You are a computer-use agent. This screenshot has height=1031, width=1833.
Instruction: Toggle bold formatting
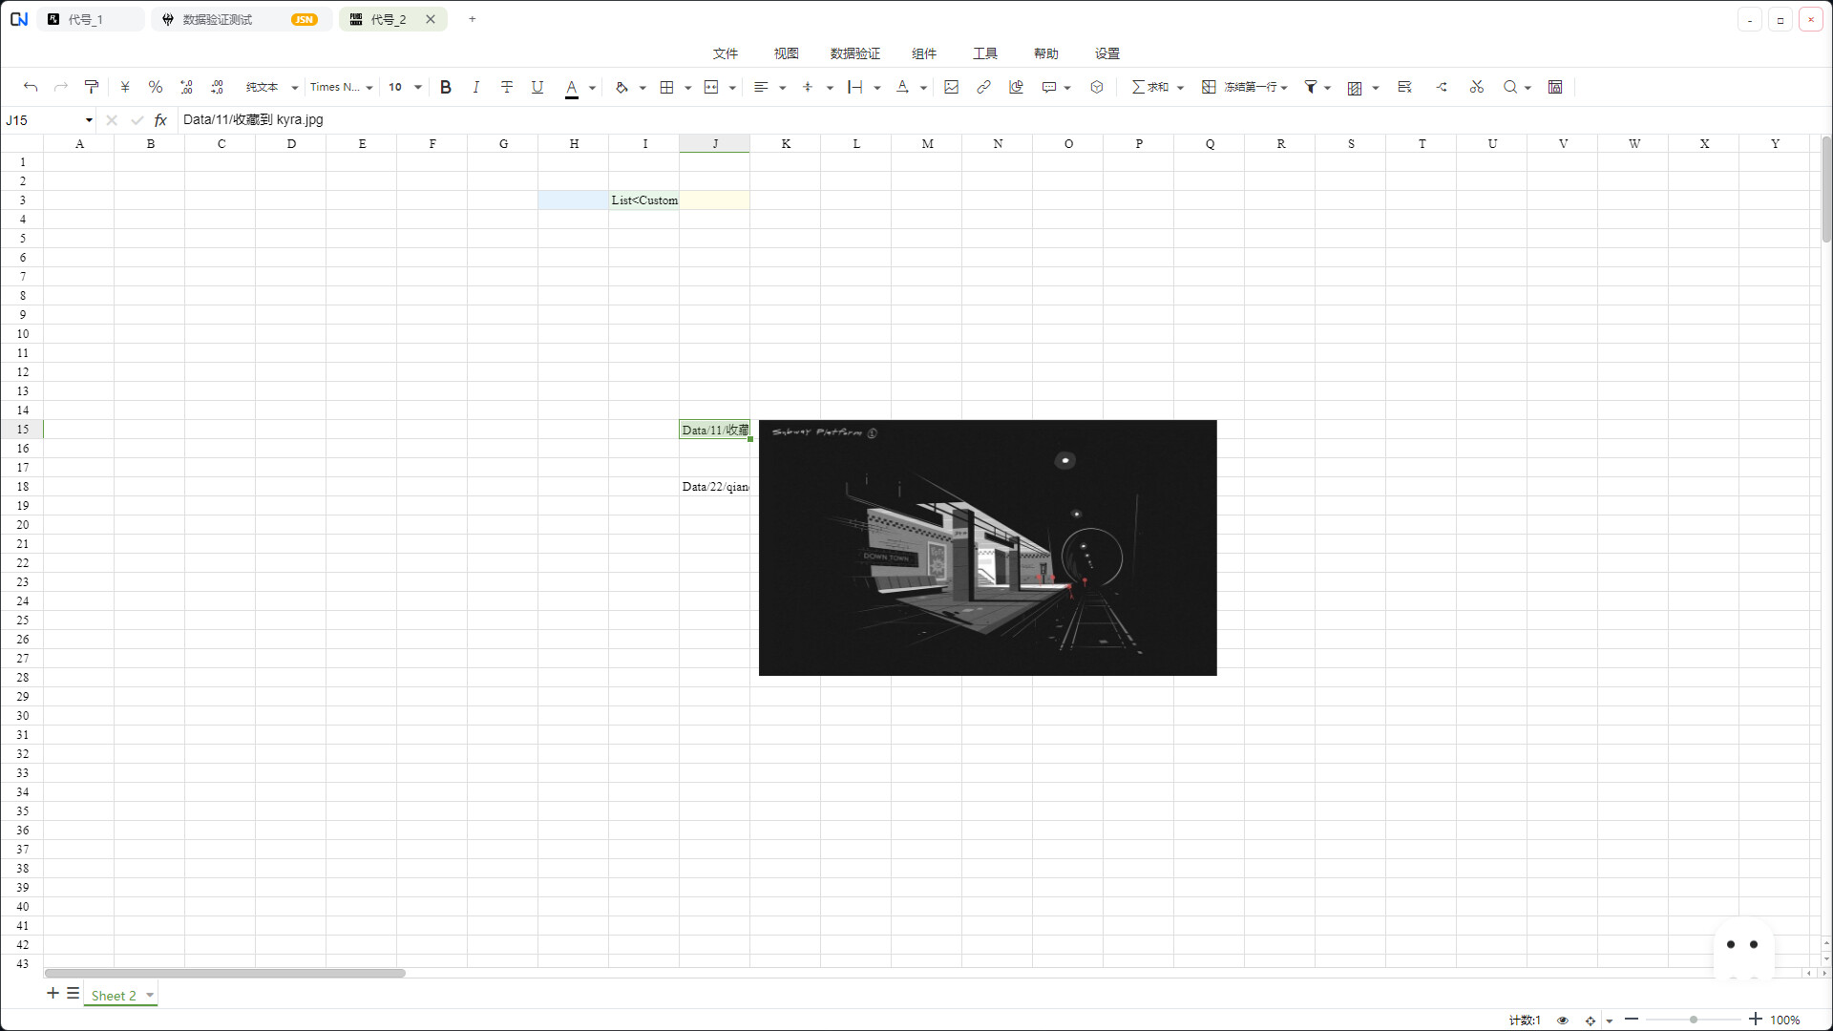pyautogui.click(x=446, y=87)
